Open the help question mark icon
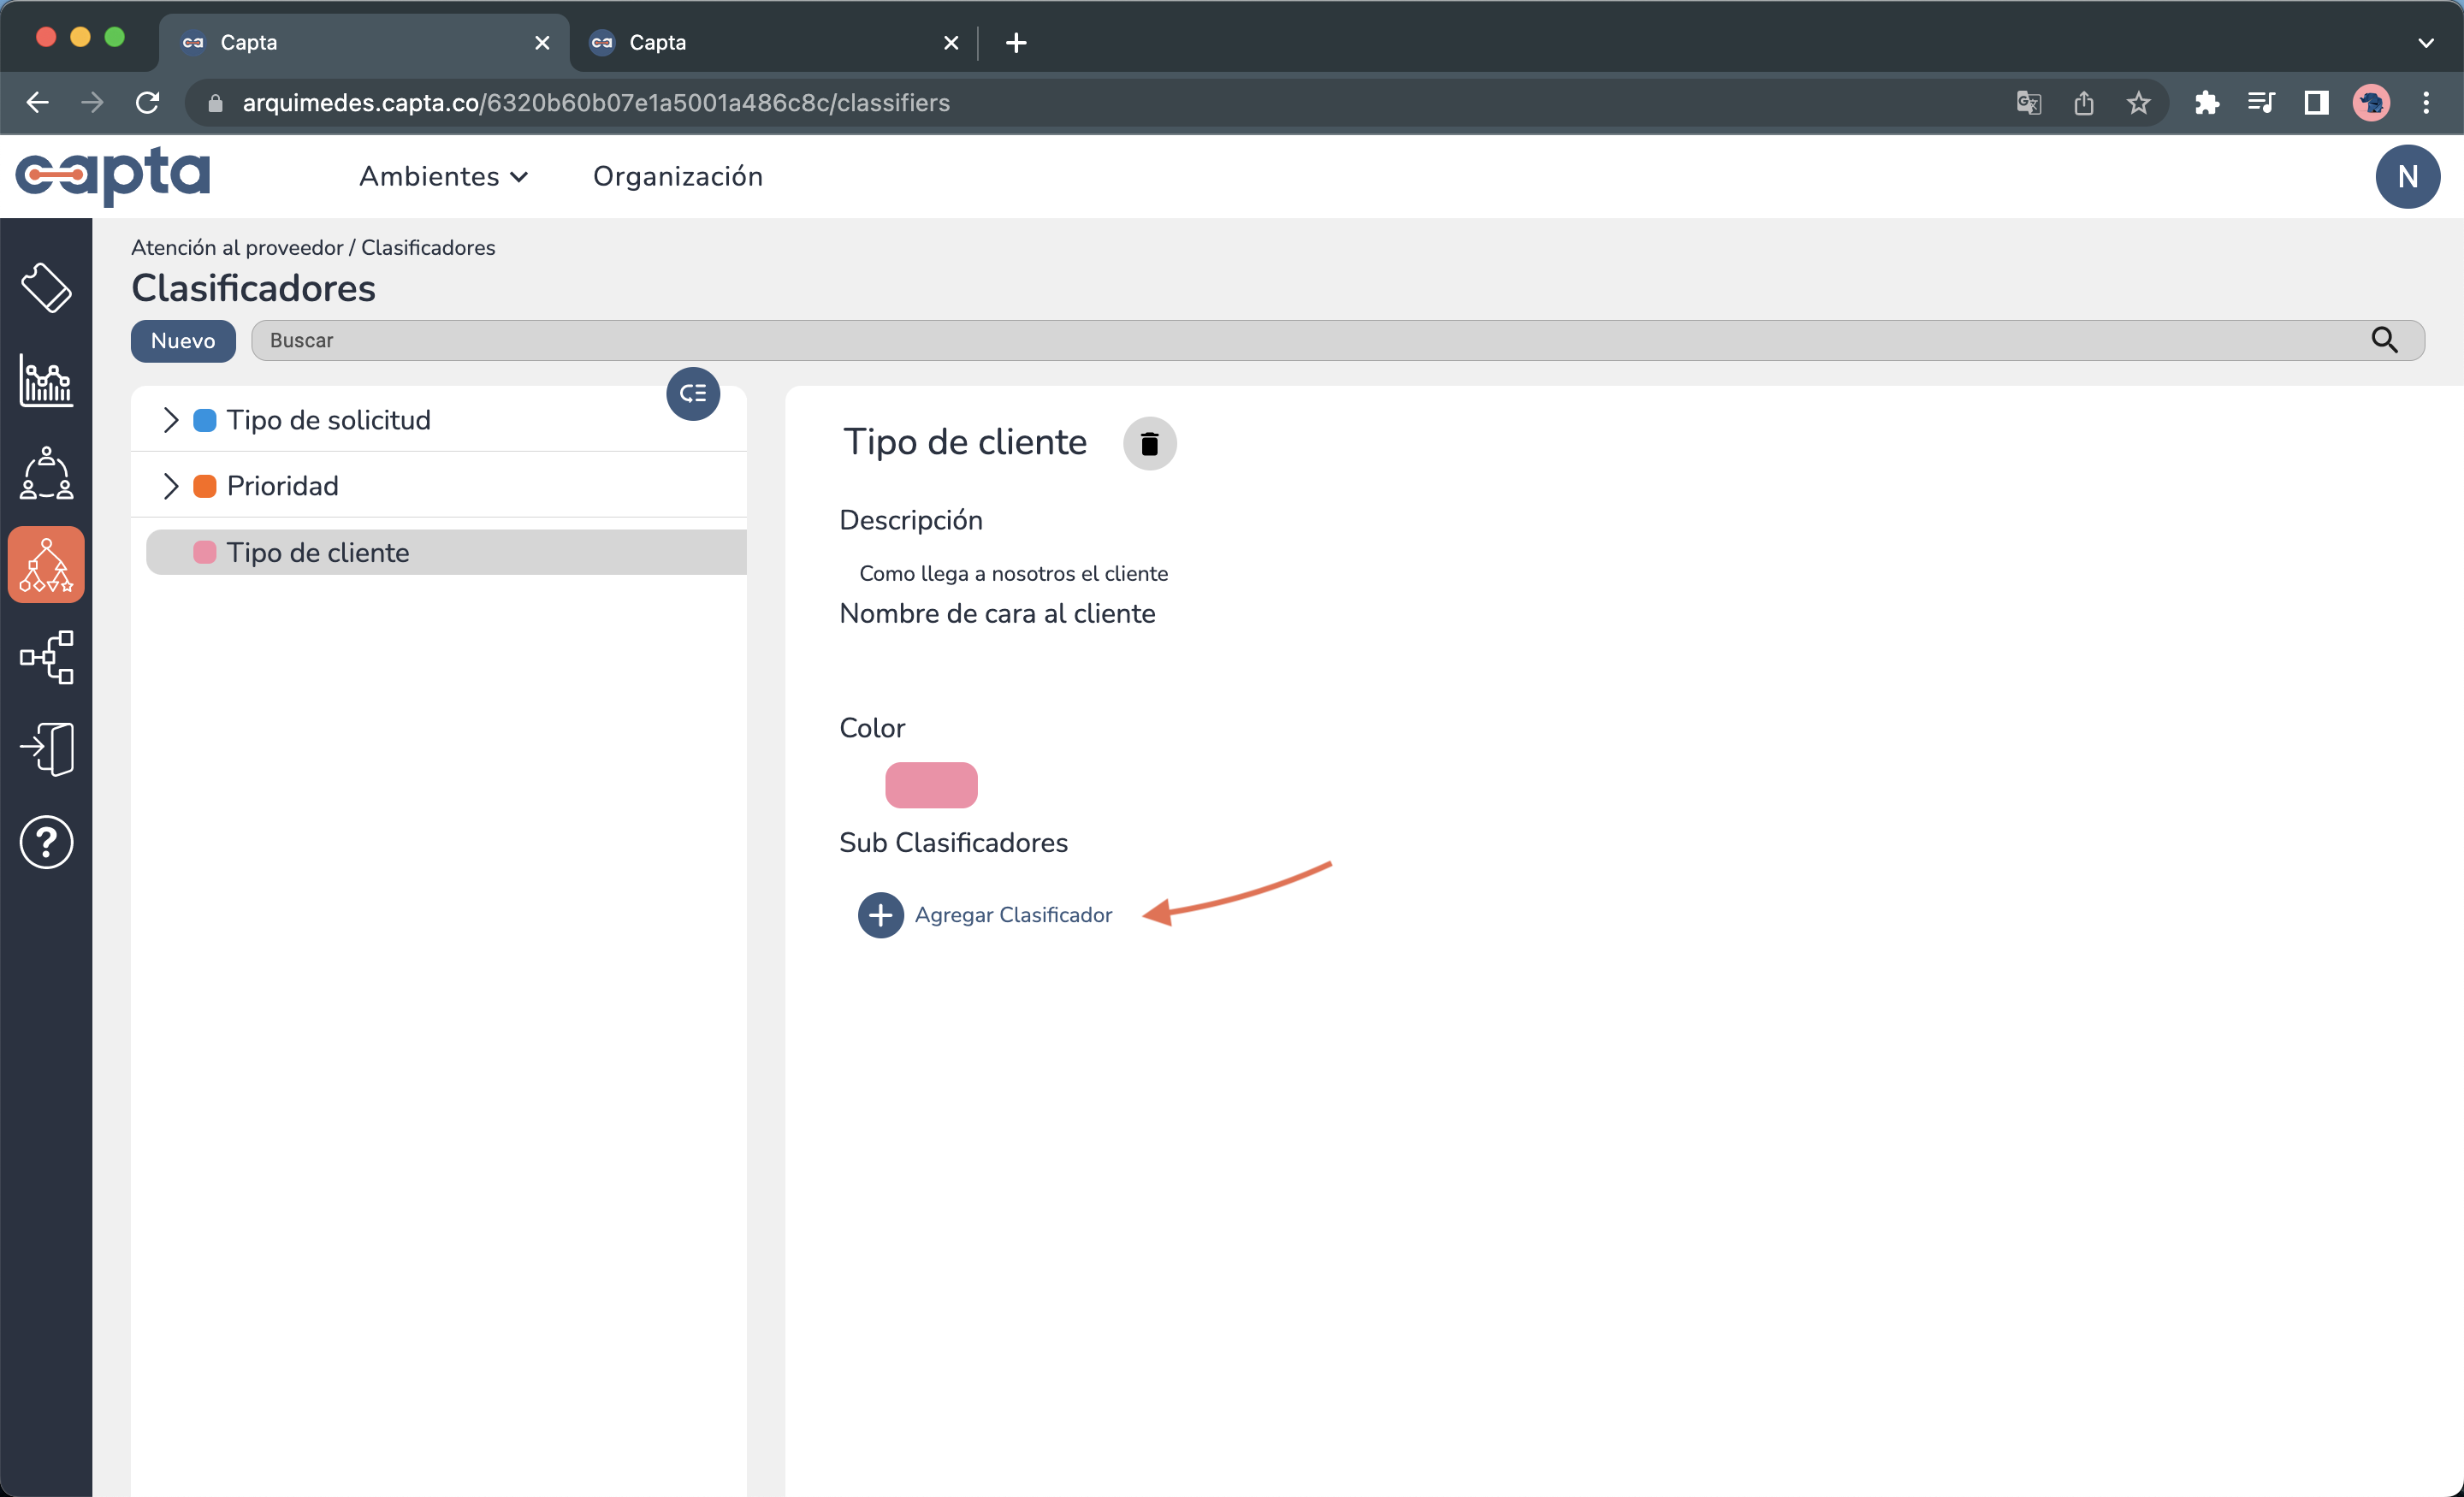 (x=46, y=842)
